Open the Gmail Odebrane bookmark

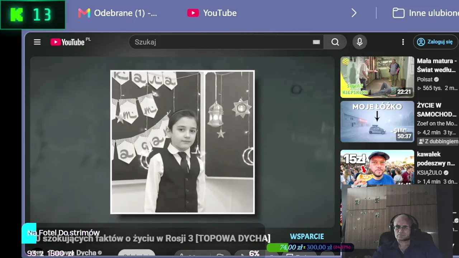pyautogui.click(x=118, y=13)
